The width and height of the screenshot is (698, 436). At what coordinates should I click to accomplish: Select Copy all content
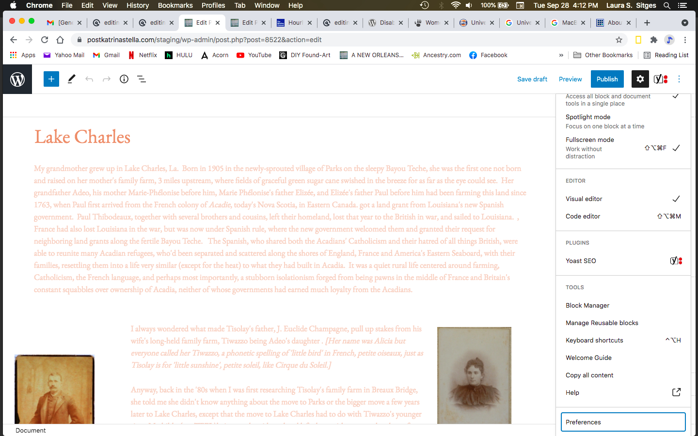[x=623, y=375]
